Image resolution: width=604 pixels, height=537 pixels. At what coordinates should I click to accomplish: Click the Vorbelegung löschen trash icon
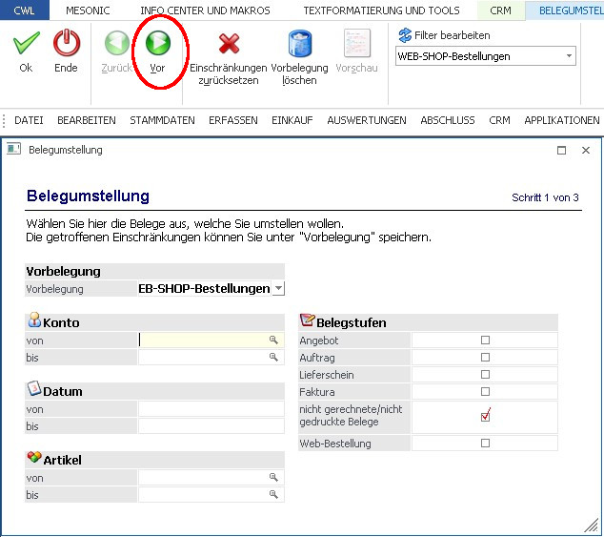click(x=300, y=44)
